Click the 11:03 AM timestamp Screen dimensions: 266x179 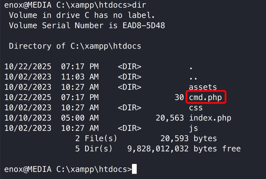(x=80, y=77)
